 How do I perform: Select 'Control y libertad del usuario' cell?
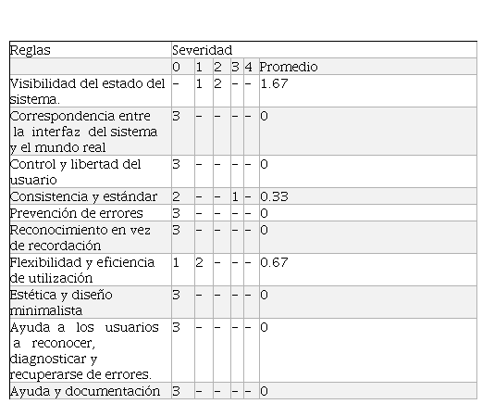tap(91, 171)
